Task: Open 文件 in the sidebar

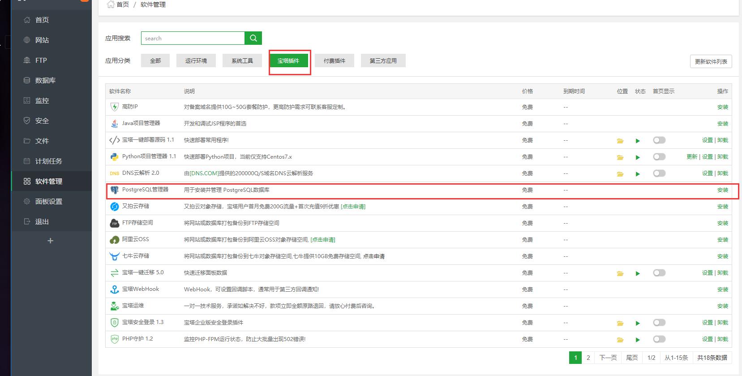Action: [51, 141]
